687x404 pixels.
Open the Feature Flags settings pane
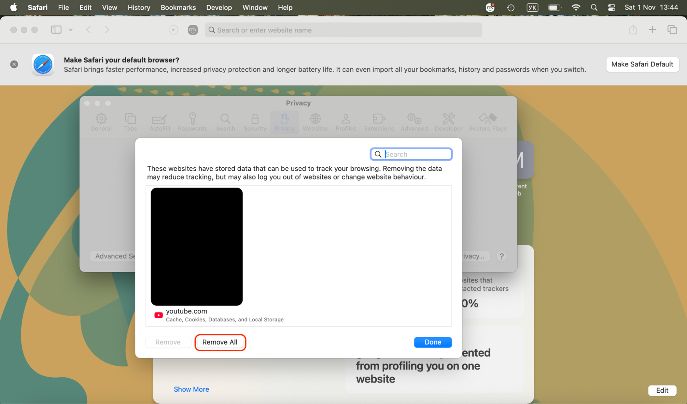tap(488, 122)
